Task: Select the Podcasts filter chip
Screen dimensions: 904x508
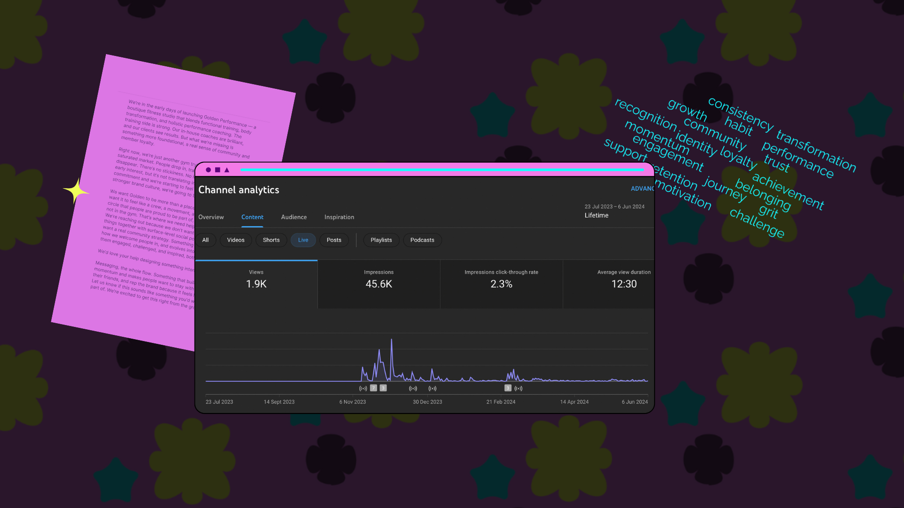Action: point(422,240)
